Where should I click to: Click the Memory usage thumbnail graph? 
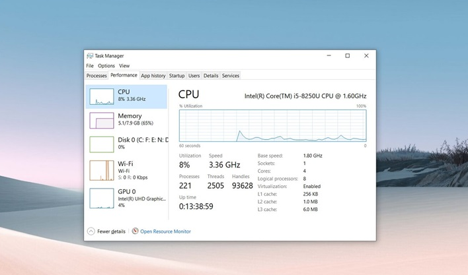102,120
